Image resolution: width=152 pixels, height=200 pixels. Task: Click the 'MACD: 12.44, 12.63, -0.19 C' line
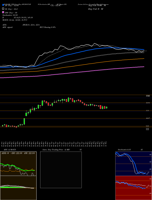(x=15, y=20)
